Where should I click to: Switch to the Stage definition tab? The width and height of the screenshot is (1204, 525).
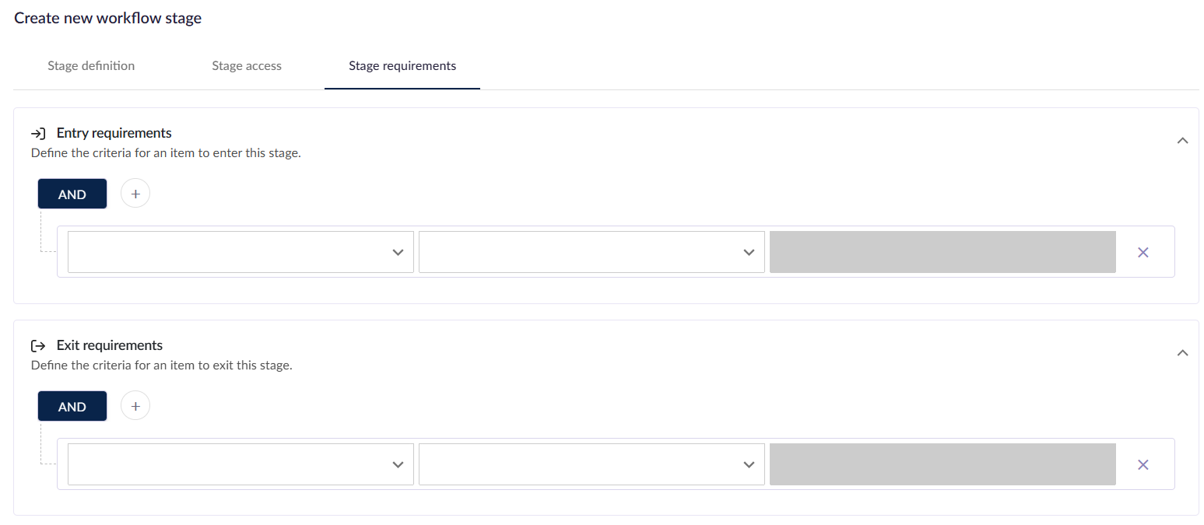pos(90,65)
